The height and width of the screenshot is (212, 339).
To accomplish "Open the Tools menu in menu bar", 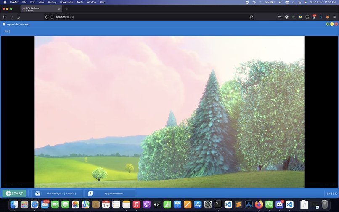I will pyautogui.click(x=80, y=2).
